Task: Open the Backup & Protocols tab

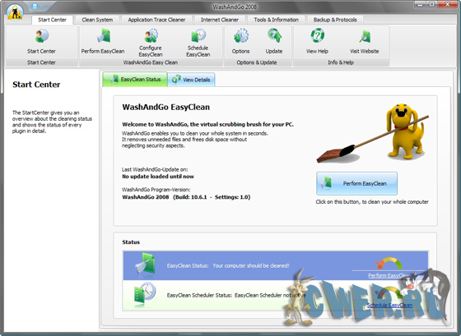Action: coord(335,20)
